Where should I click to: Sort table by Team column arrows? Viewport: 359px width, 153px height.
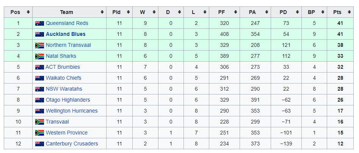coord(102,12)
